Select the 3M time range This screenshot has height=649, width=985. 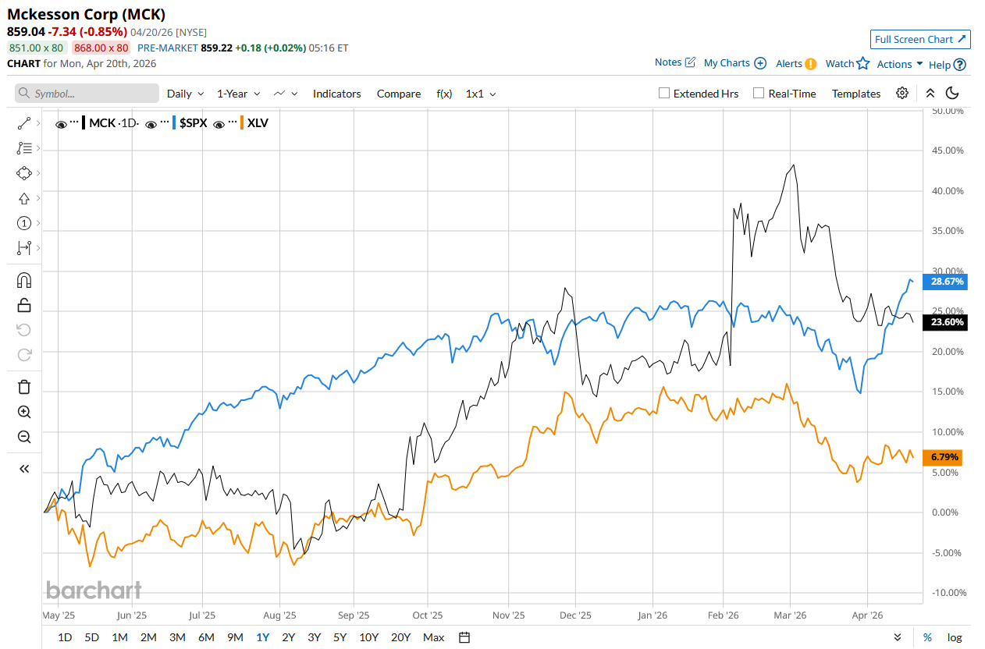coord(177,637)
